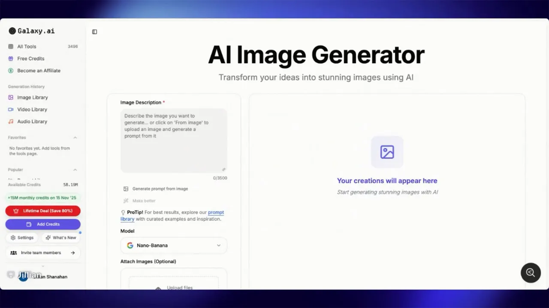
Task: Click the All Tools grid icon
Action: (10, 46)
